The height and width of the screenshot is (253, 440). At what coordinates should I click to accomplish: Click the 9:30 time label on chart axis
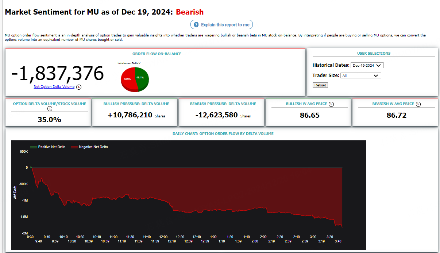click(x=30, y=237)
